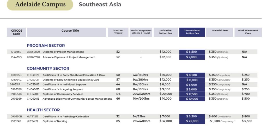Screen dimensions: 267x131
Task: Select the Diploma of Project Management row
Action: [63, 52]
